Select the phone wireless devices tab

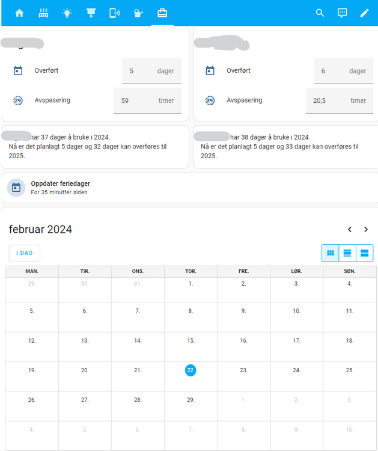[114, 13]
